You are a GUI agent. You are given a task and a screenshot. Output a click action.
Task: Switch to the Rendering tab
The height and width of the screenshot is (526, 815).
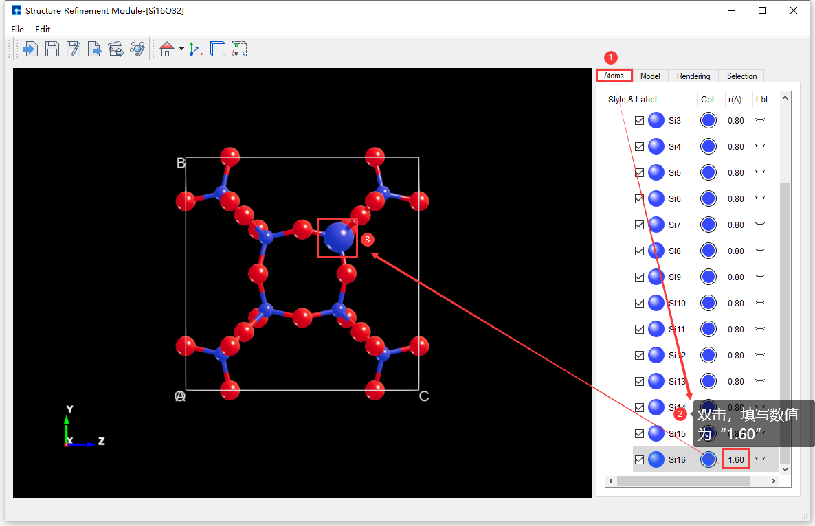point(693,76)
